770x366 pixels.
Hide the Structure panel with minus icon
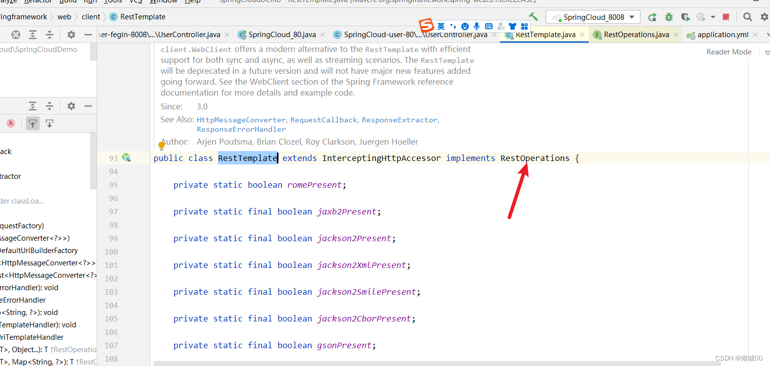click(x=88, y=106)
